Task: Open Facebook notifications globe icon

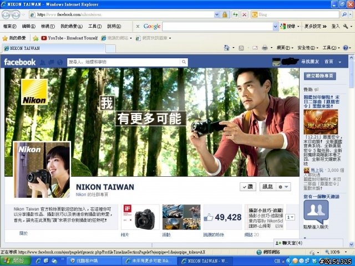Action: click(x=60, y=62)
